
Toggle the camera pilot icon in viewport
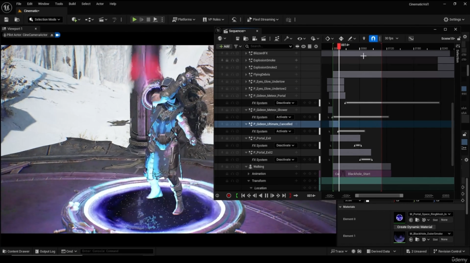click(58, 35)
